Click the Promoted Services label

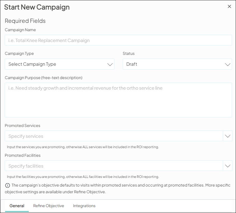click(x=22, y=126)
